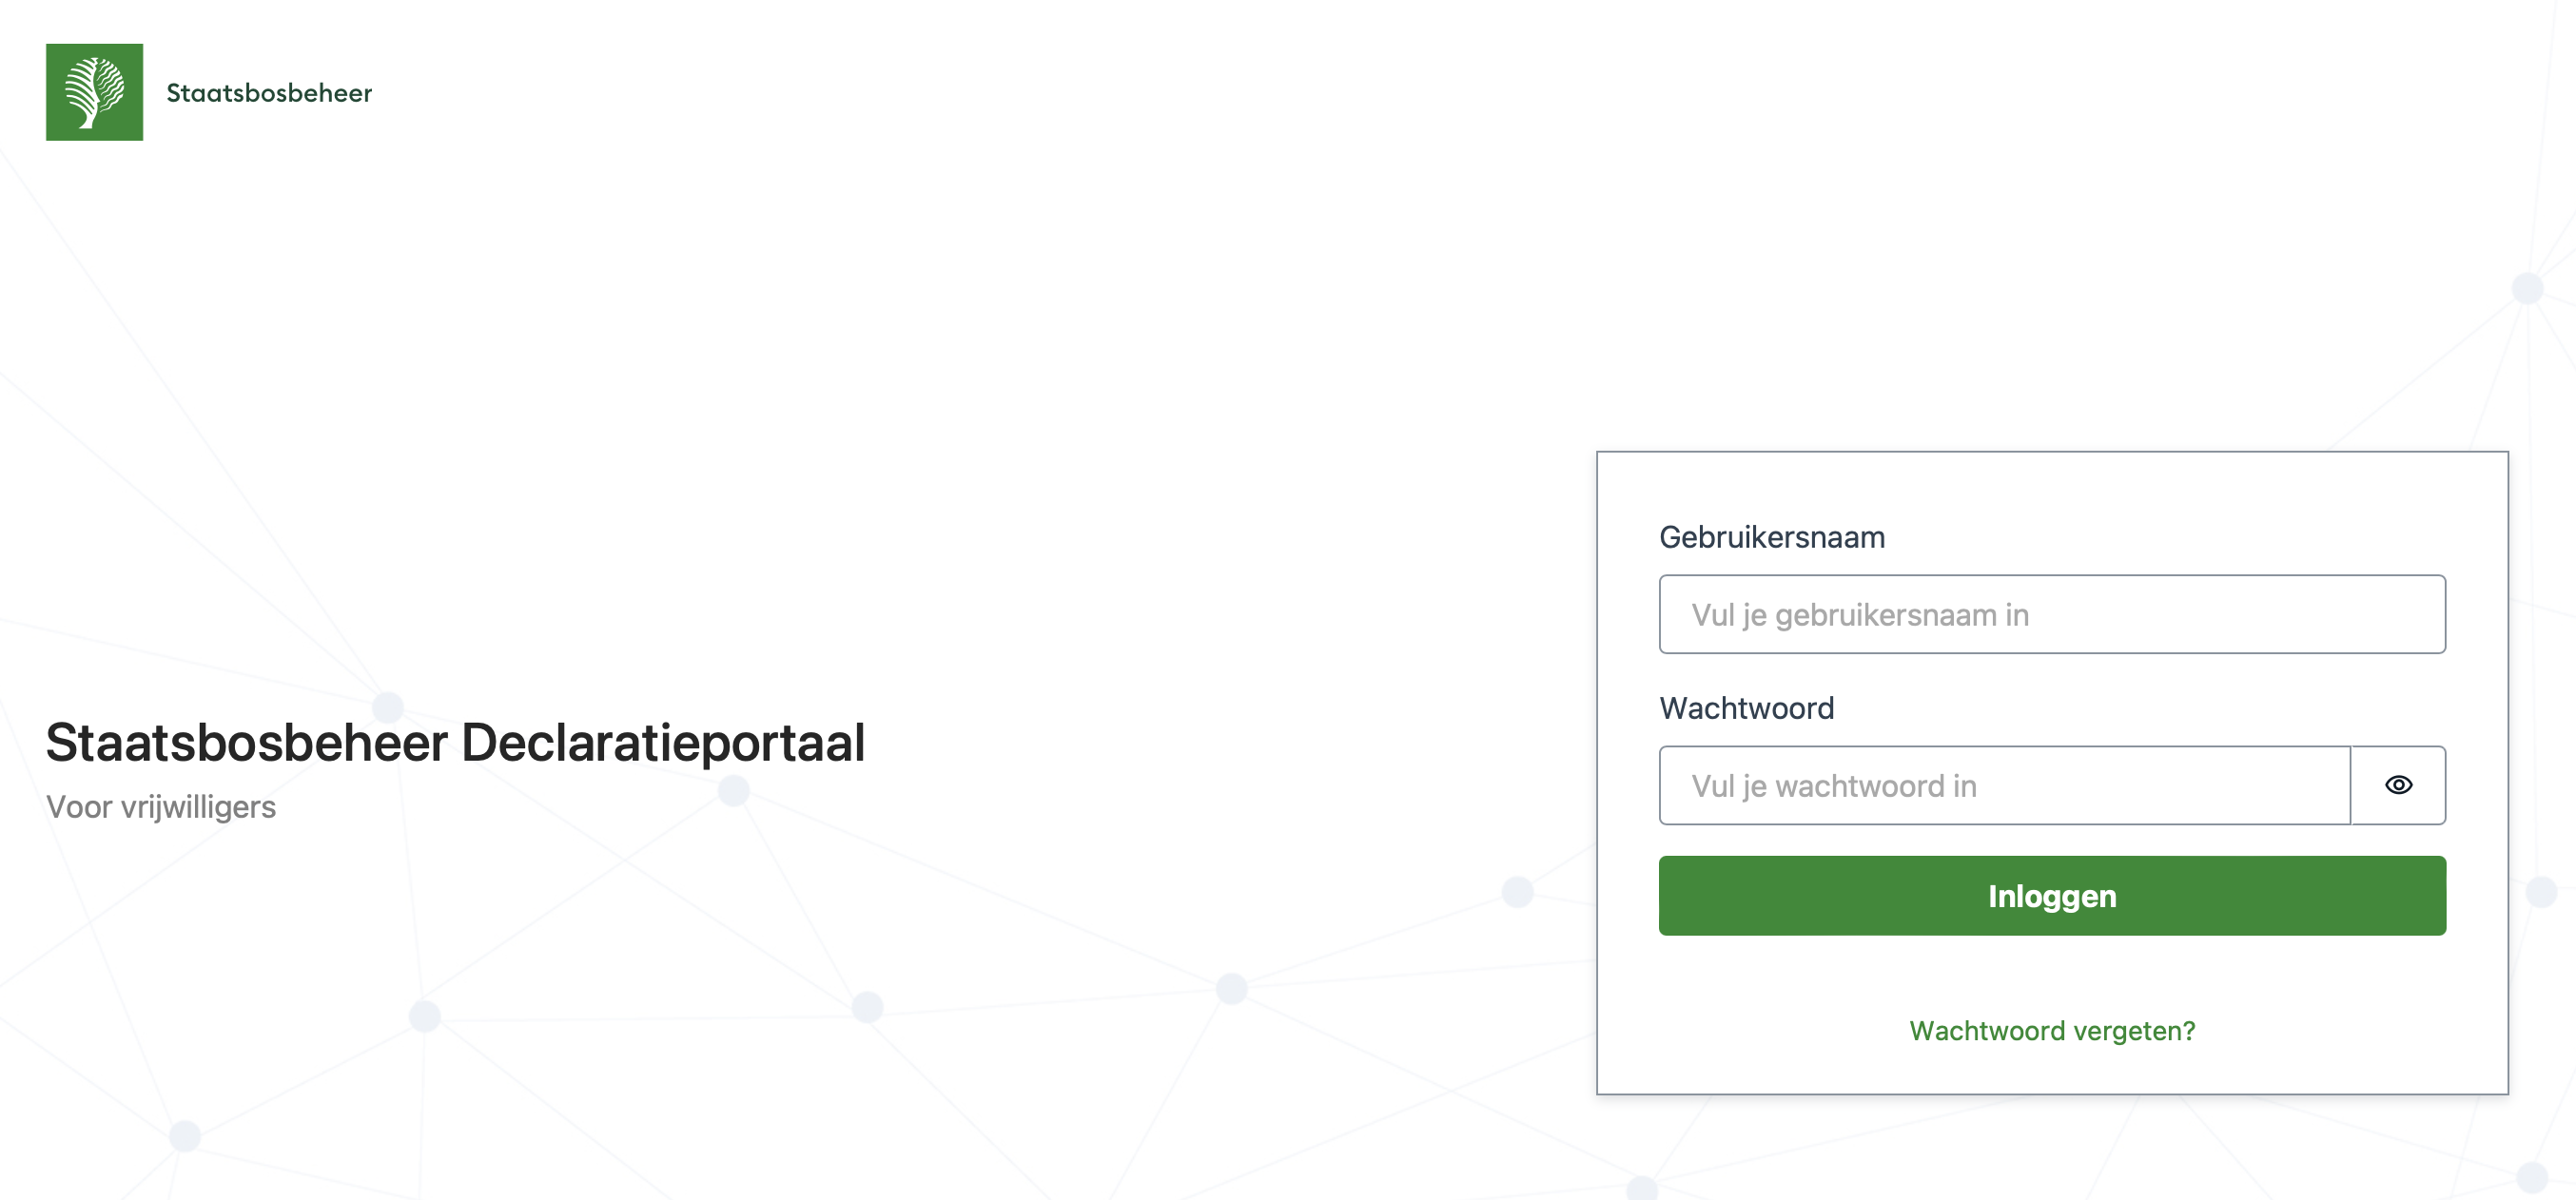Open the Wachtwoord vergeten? link
Image resolution: width=2576 pixels, height=1200 pixels.
pyautogui.click(x=2052, y=1031)
